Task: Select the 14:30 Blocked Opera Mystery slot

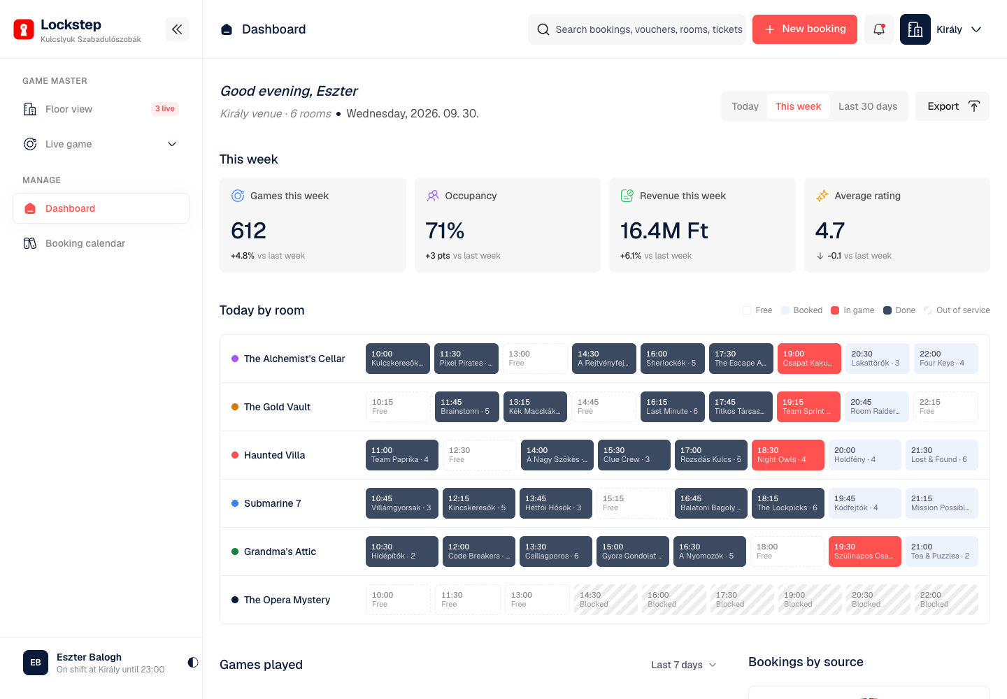Action: [x=606, y=600]
